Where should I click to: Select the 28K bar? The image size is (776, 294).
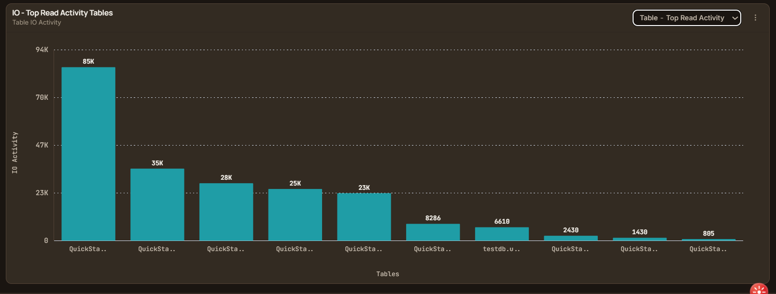(x=226, y=212)
